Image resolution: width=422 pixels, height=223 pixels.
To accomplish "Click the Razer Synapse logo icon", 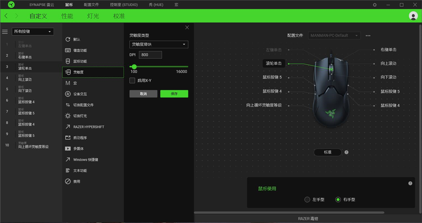I will point(11,5).
